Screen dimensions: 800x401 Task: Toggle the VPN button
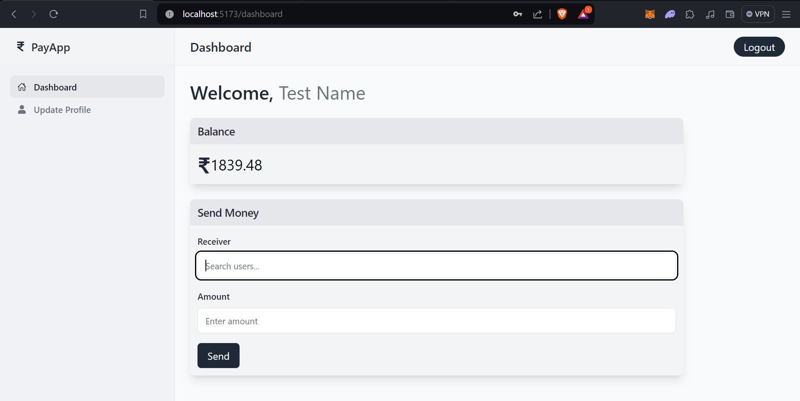coord(757,14)
